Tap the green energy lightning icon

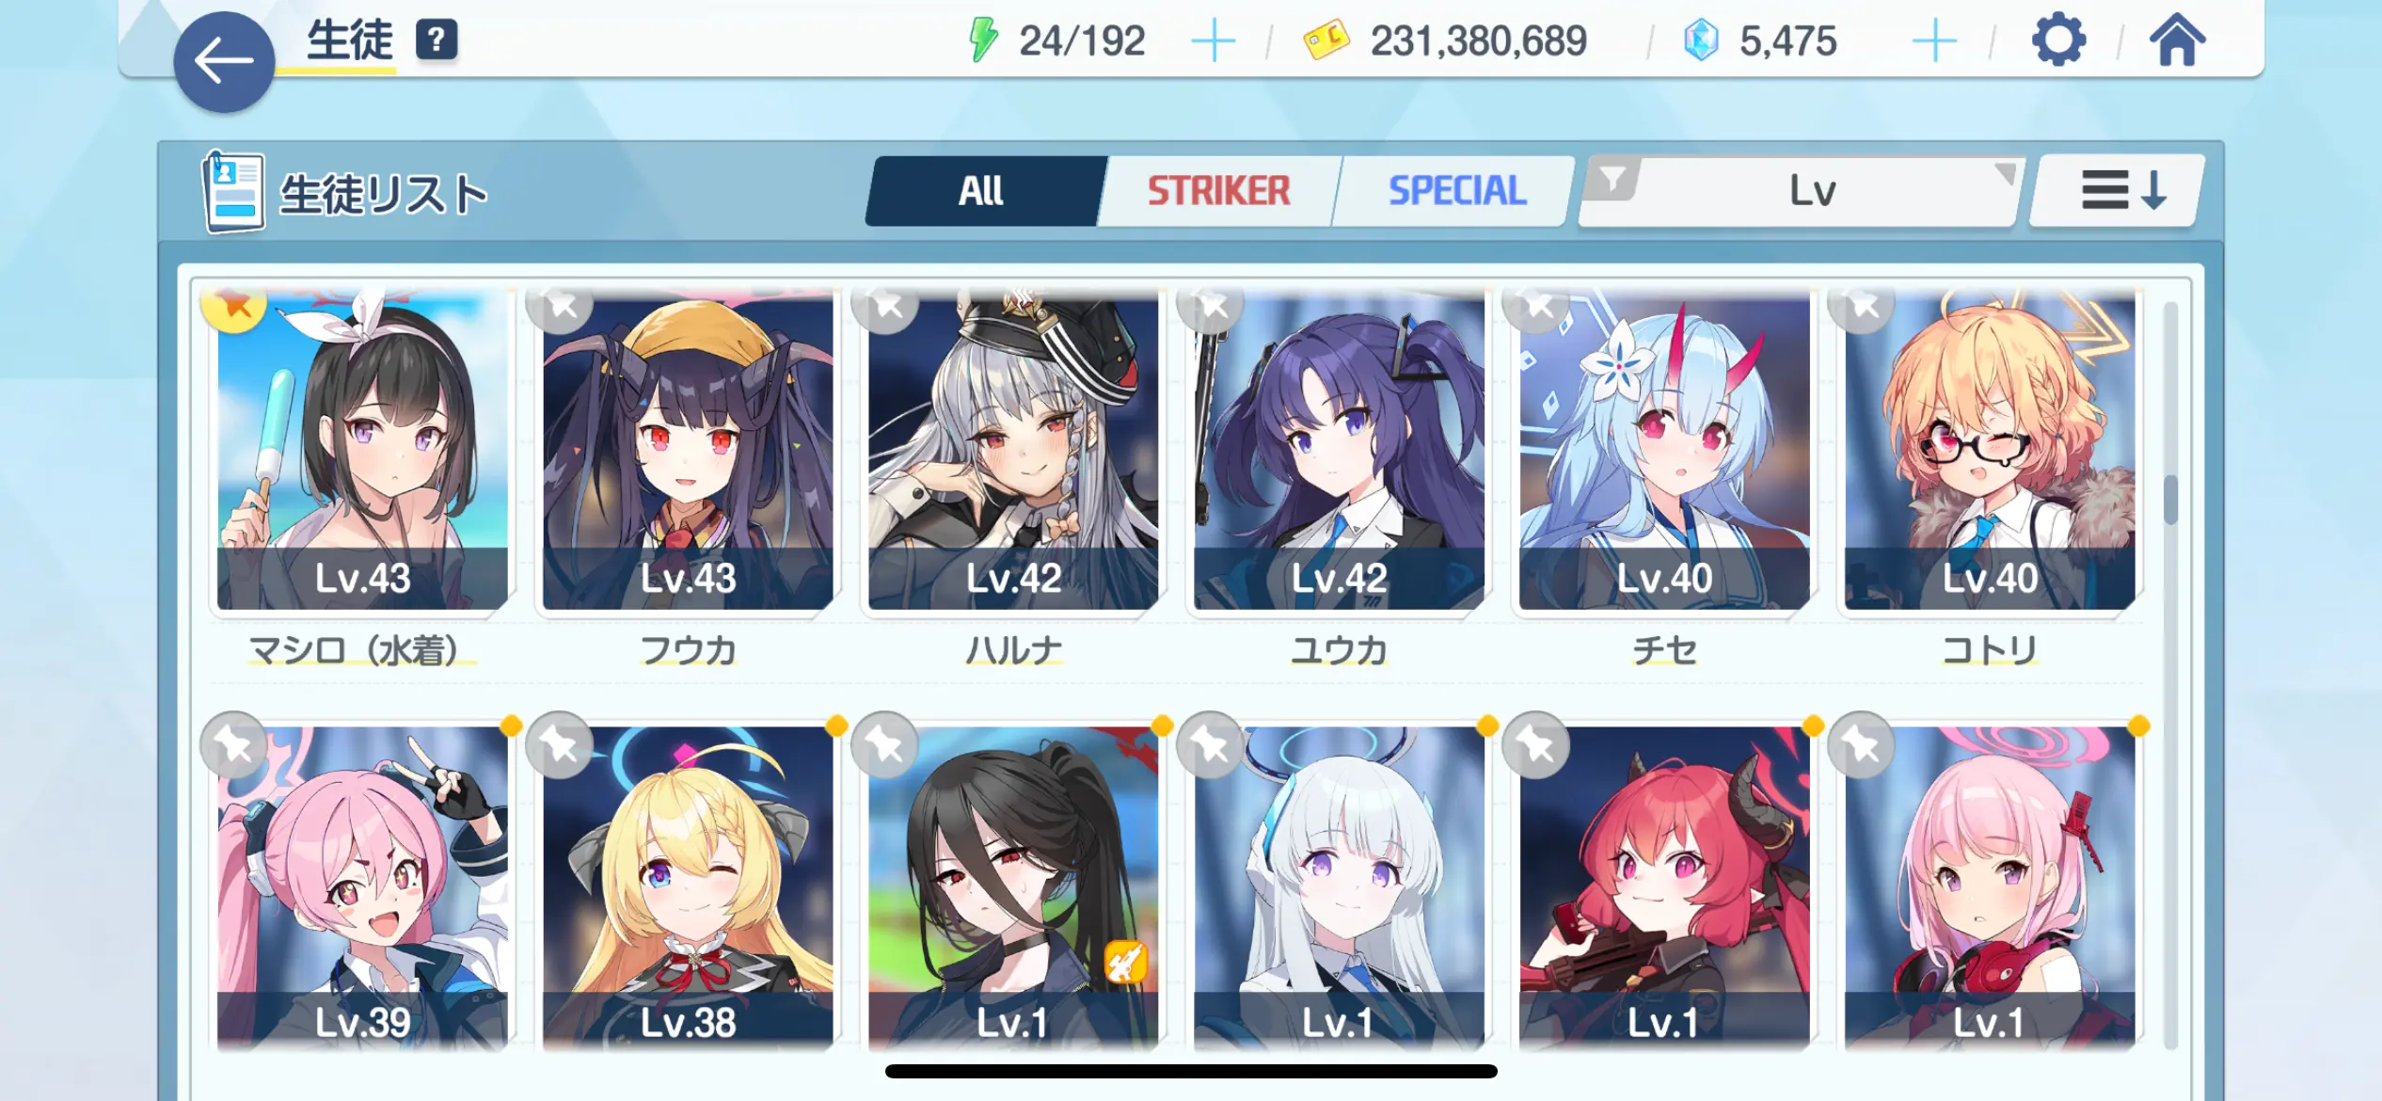(x=983, y=40)
